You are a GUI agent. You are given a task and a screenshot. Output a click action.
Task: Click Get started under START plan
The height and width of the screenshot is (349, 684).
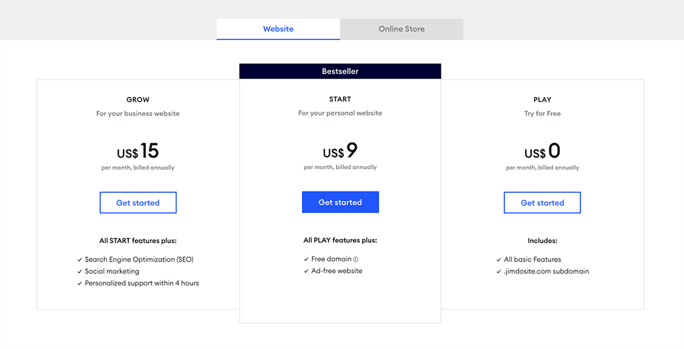tap(340, 202)
